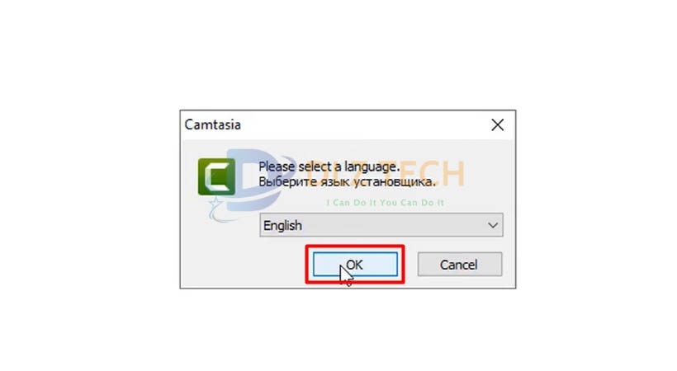
Task: Click the white background outside the dialog
Action: coord(87,185)
